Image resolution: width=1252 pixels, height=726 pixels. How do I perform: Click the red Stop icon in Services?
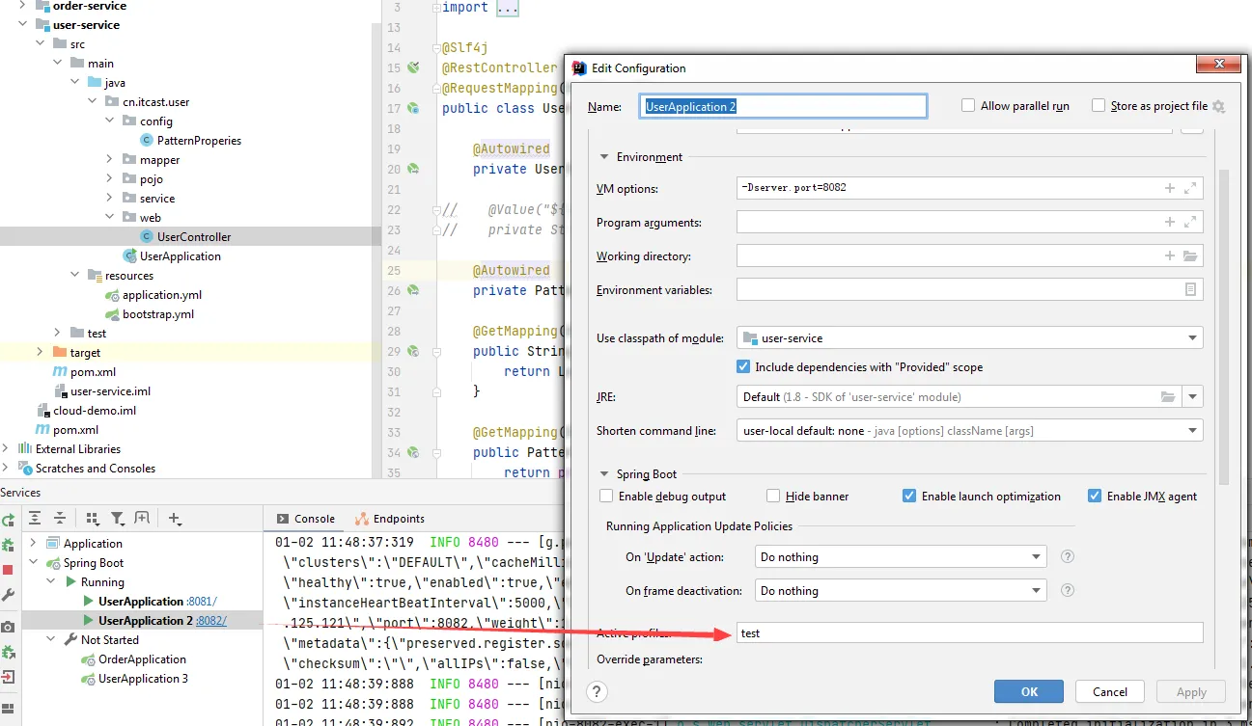pyautogui.click(x=8, y=570)
